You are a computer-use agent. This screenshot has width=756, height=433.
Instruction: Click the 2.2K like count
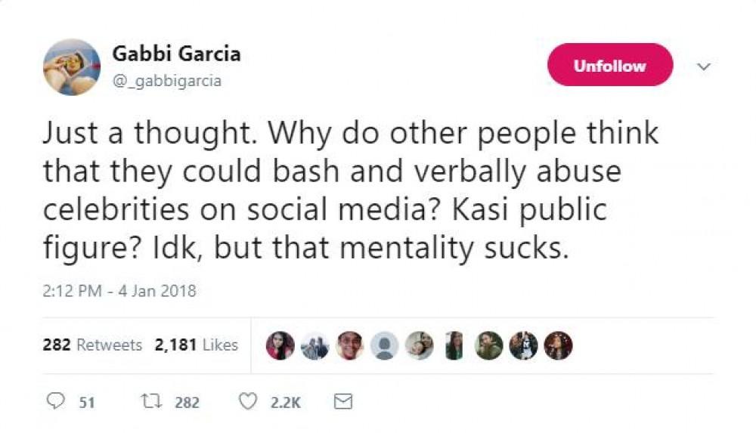pos(285,402)
